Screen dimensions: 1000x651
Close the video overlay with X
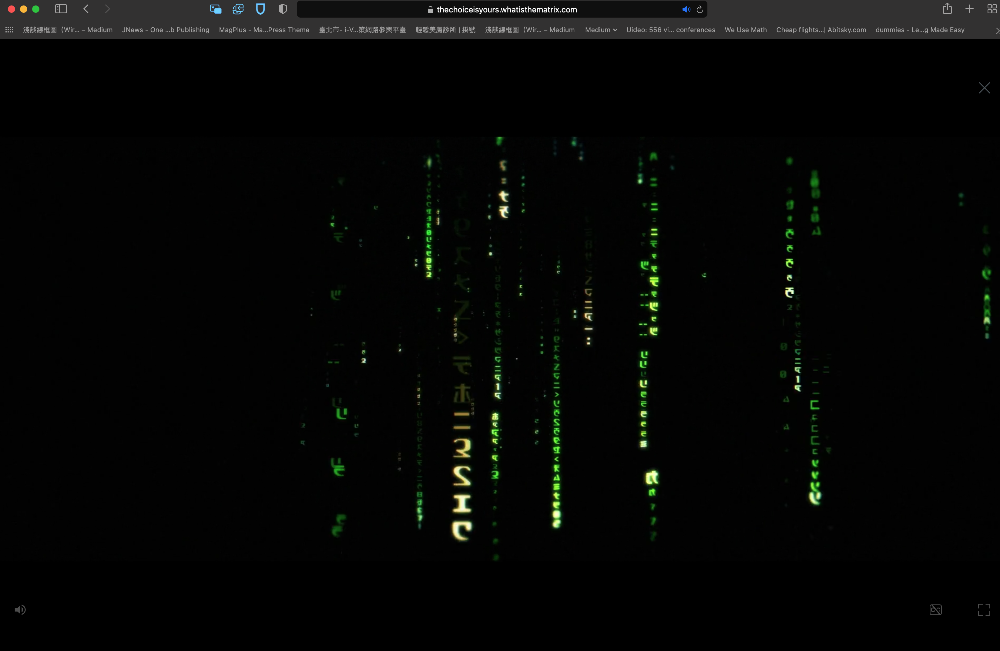(985, 88)
